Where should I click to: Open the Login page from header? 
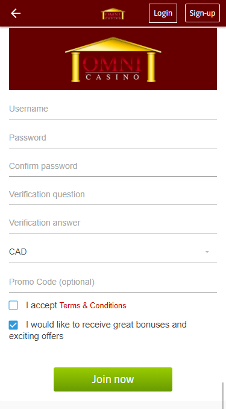(x=163, y=13)
